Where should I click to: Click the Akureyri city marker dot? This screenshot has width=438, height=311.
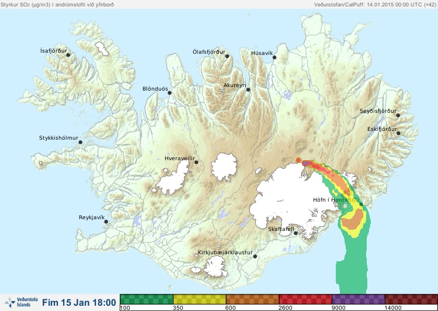point(248,89)
